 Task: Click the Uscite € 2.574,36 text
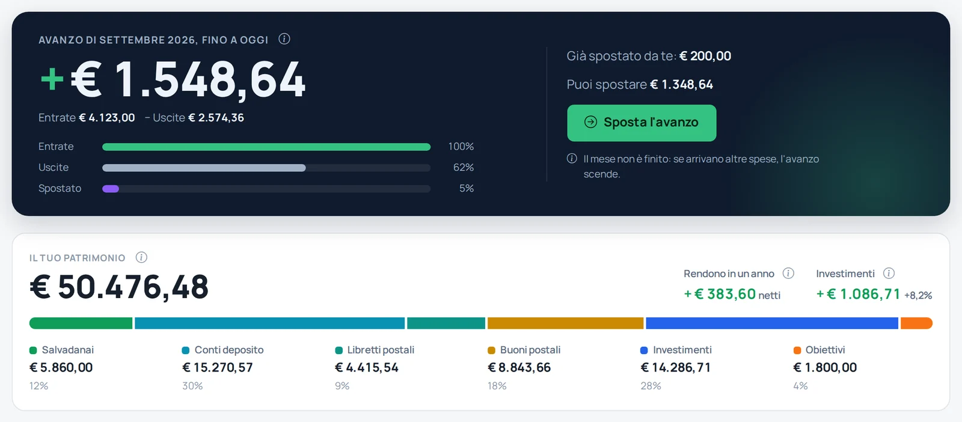click(198, 118)
